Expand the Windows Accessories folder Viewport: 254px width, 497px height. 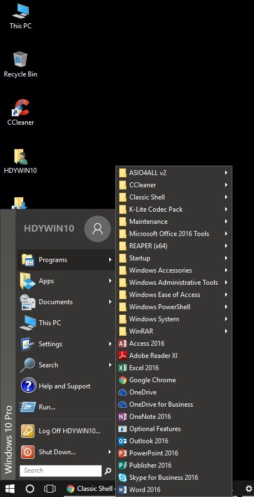[174, 270]
